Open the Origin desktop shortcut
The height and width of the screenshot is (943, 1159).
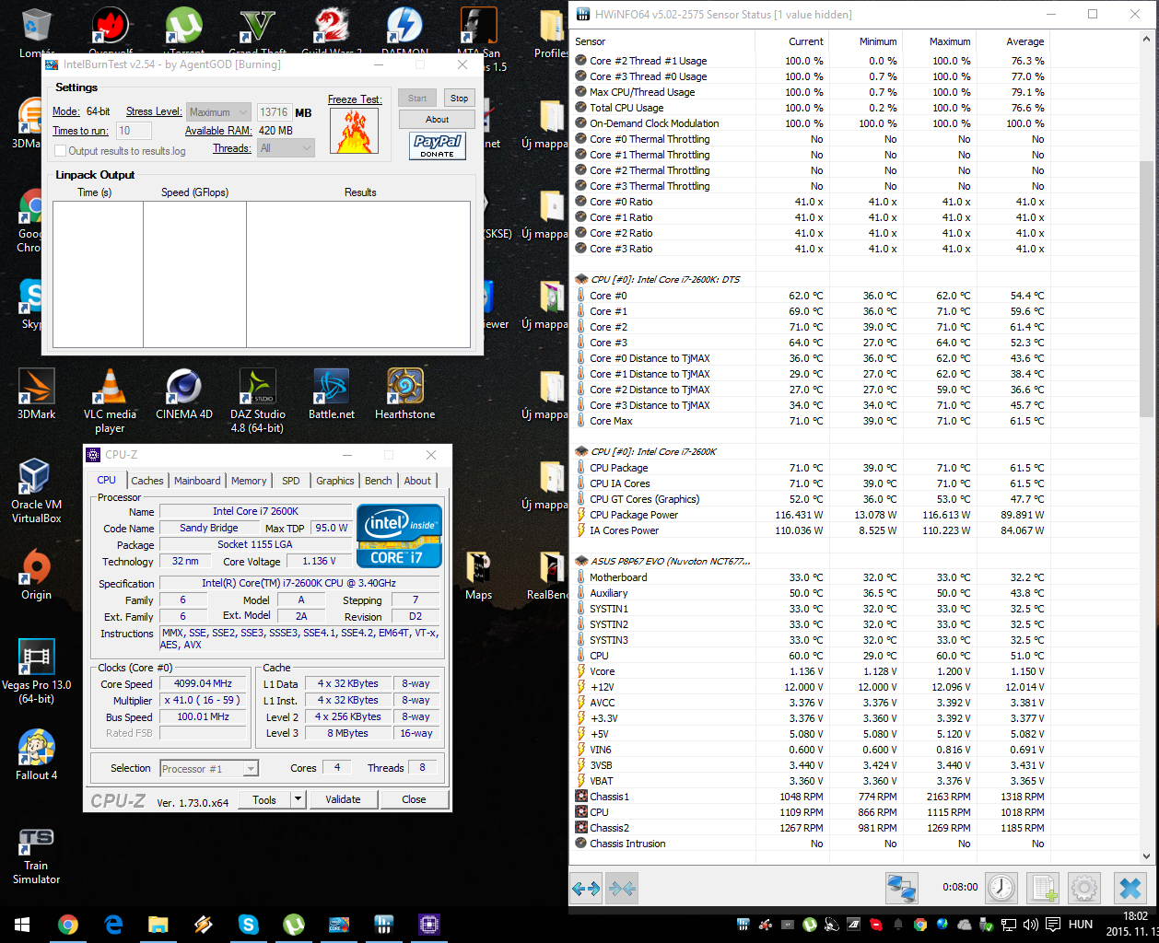[36, 575]
